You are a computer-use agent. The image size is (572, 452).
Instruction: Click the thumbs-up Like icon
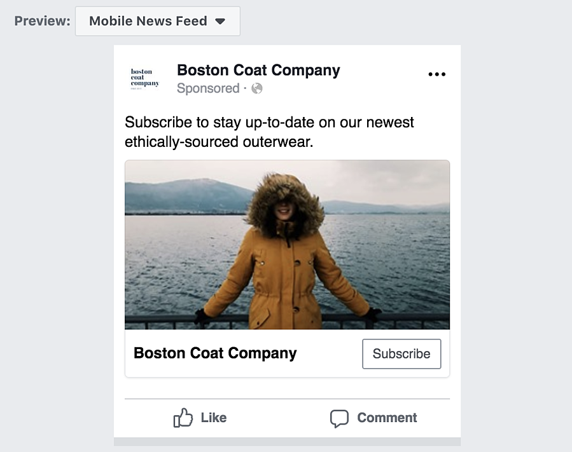click(183, 418)
